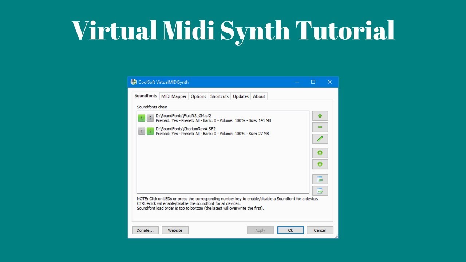This screenshot has width=466, height=262.
Task: Show the About tab
Action: [259, 96]
